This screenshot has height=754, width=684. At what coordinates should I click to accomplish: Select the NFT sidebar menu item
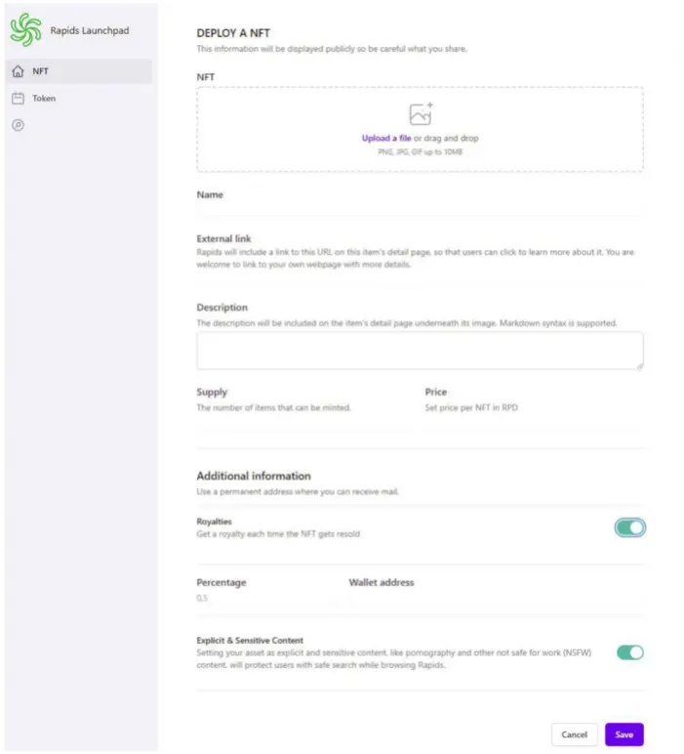(79, 71)
